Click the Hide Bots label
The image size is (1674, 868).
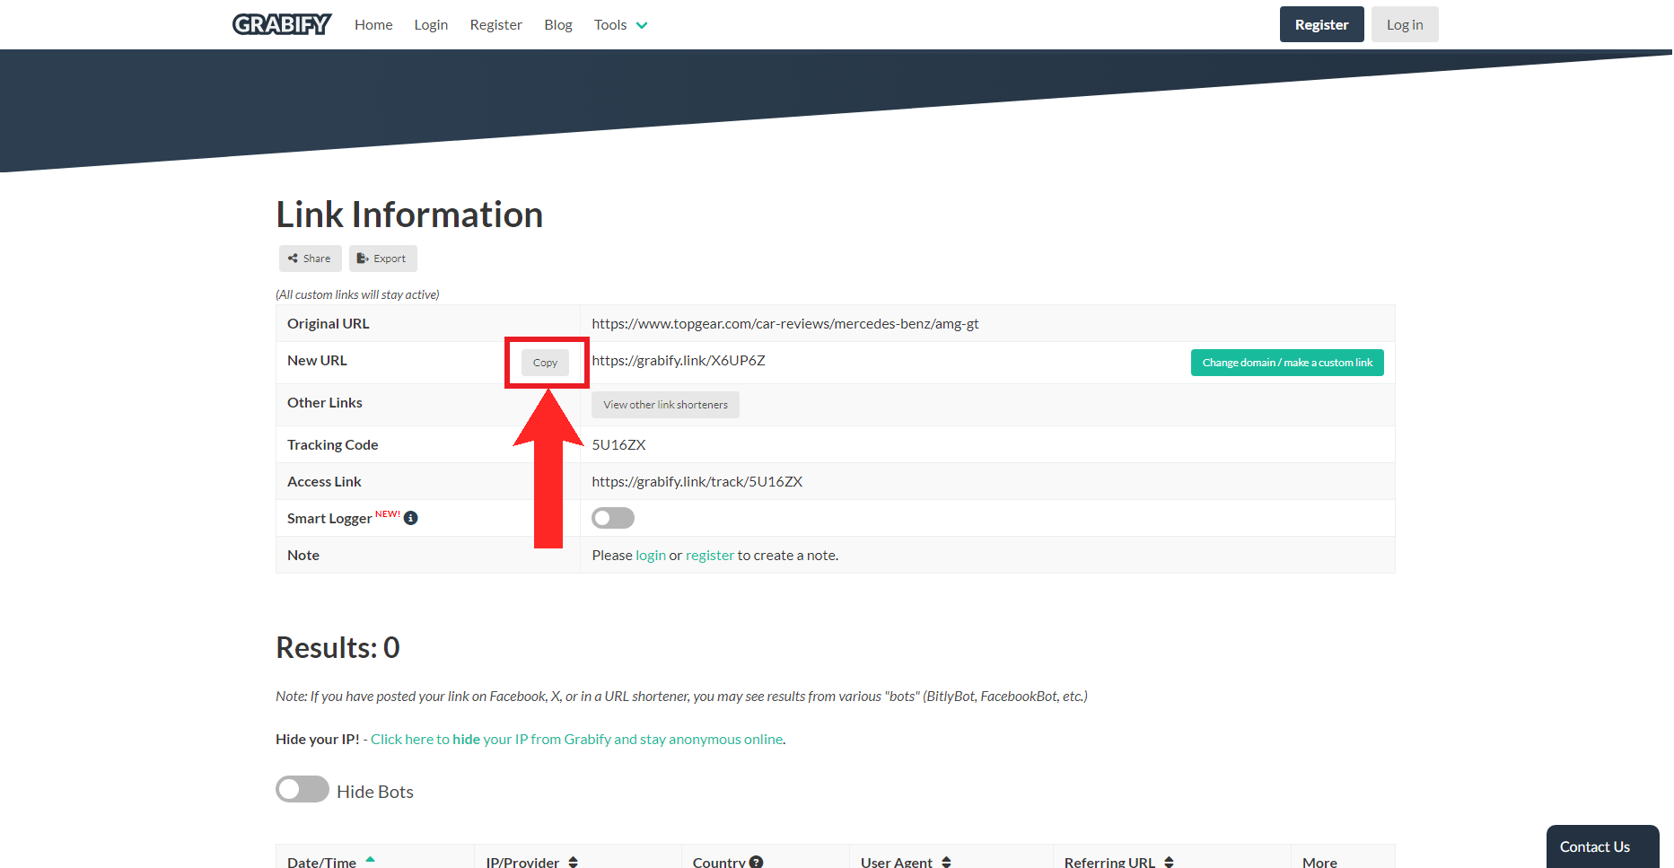tap(375, 792)
